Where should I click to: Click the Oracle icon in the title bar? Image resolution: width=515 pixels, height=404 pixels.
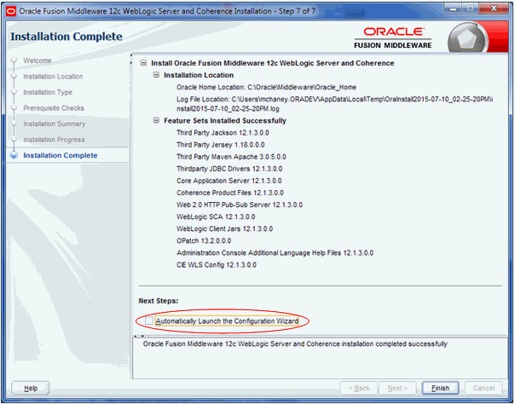click(x=11, y=11)
